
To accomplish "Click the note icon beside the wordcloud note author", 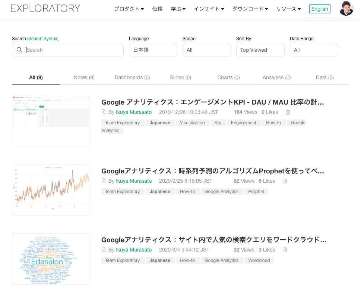I will point(104,250).
